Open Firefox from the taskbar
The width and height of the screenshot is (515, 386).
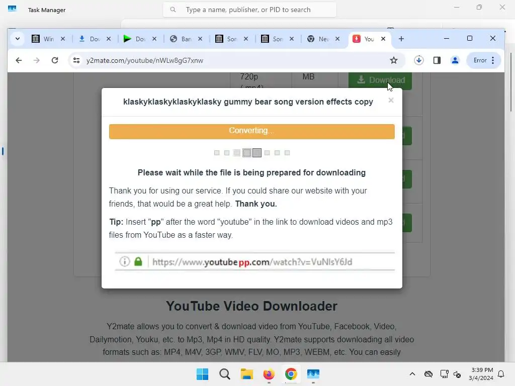pyautogui.click(x=269, y=374)
